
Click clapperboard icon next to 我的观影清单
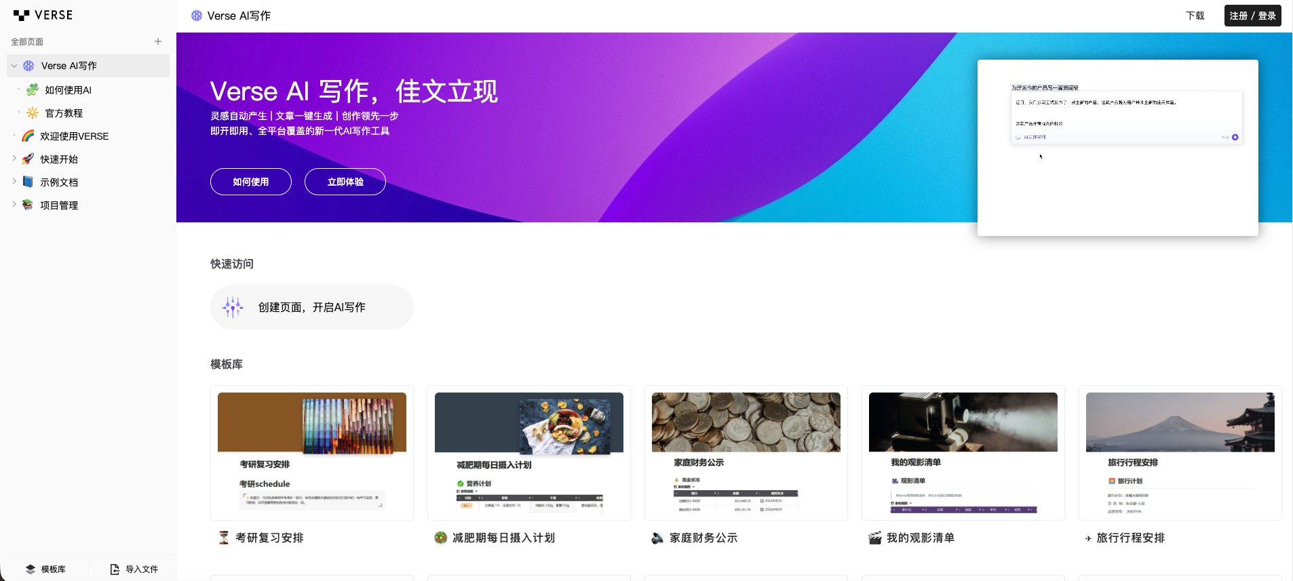tap(875, 538)
